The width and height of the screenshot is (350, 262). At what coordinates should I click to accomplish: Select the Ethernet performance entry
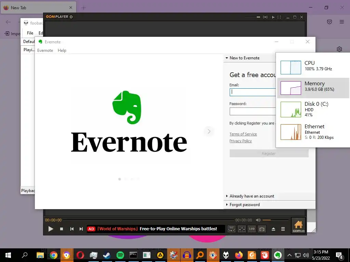click(313, 132)
